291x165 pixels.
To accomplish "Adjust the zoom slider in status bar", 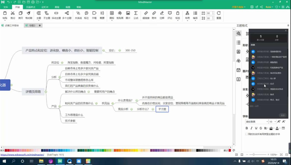I will 253,155.
